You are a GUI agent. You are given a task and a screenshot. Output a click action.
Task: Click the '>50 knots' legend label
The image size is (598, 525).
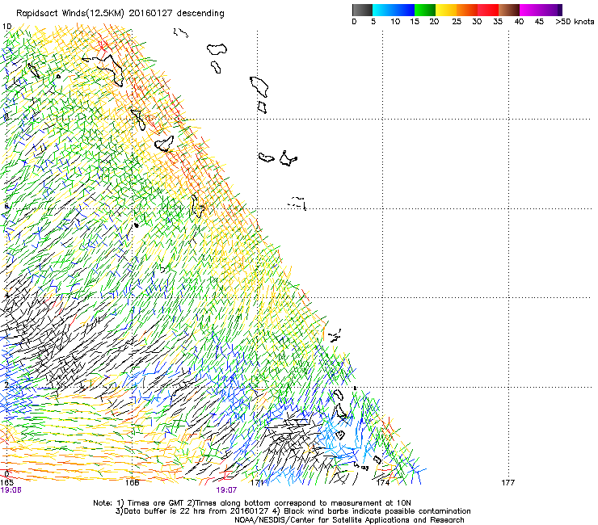coord(575,22)
